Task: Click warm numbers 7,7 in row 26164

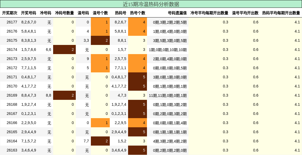Action: pyautogui.click(x=86, y=141)
